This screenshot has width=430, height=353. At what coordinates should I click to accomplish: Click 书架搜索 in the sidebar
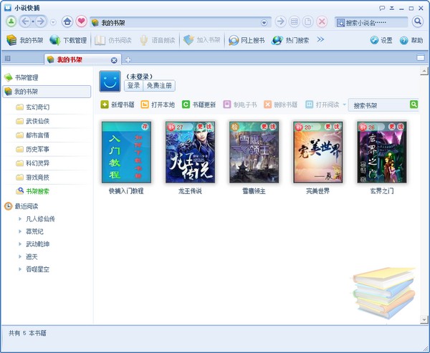point(33,191)
